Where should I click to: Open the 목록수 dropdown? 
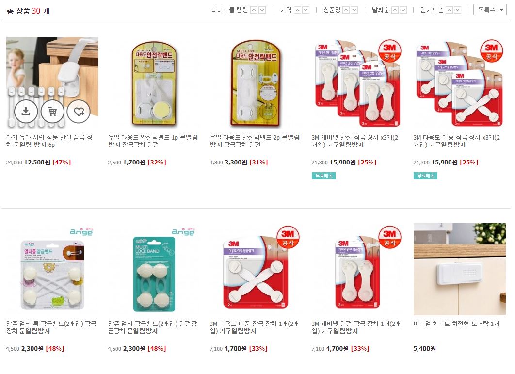(x=490, y=10)
